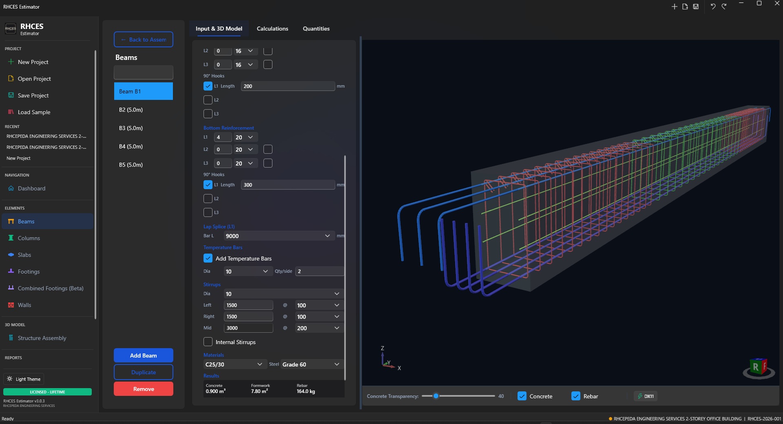Open the Bar L lap splice dropdown
The height and width of the screenshot is (424, 783).
[x=279, y=236]
